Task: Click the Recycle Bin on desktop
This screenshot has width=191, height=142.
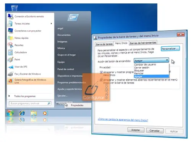Action: tap(15, 8)
